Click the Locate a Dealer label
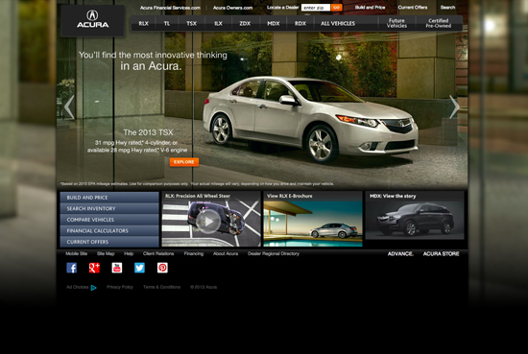This screenshot has height=354, width=528. click(x=283, y=8)
